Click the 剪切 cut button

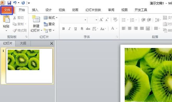pyautogui.click(x=18, y=18)
